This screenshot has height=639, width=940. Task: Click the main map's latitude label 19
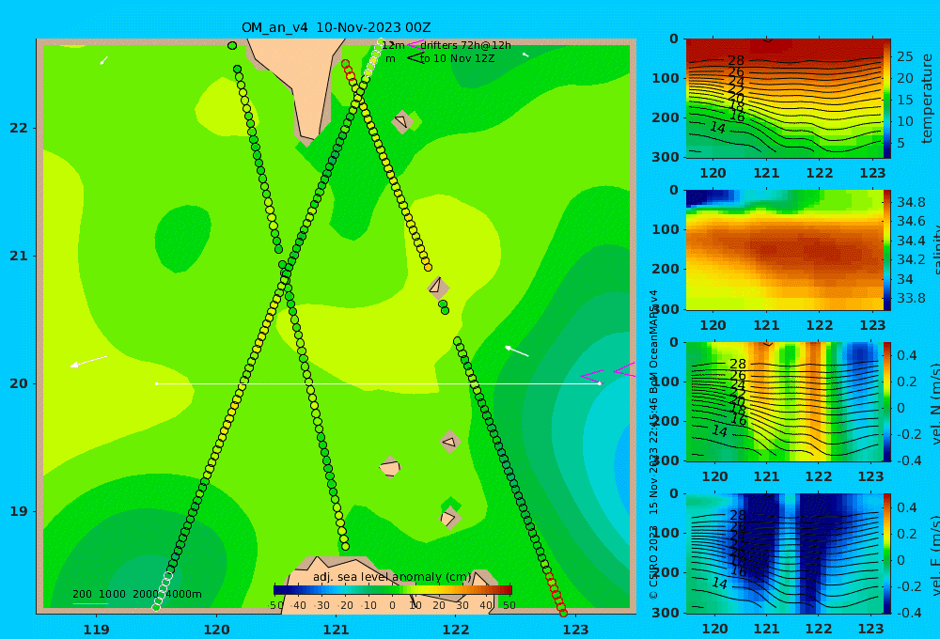tap(19, 511)
